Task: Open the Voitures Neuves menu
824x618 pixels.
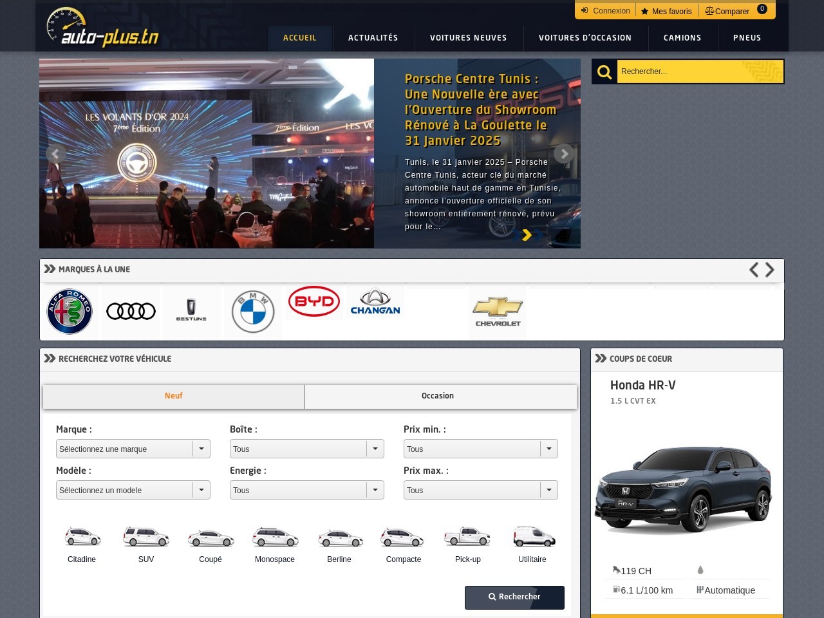Action: (x=469, y=38)
